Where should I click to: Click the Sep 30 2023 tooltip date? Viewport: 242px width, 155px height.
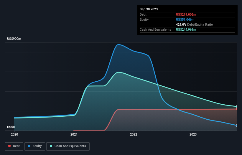[149, 9]
